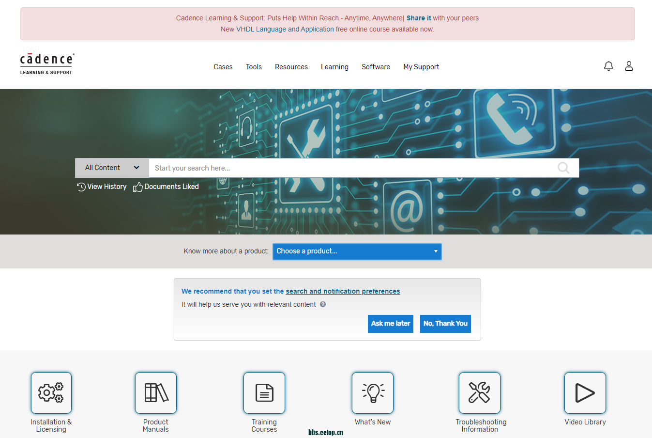Click the Documents Liked thumbs-up icon
Viewport: 652px width, 438px height.
(138, 187)
